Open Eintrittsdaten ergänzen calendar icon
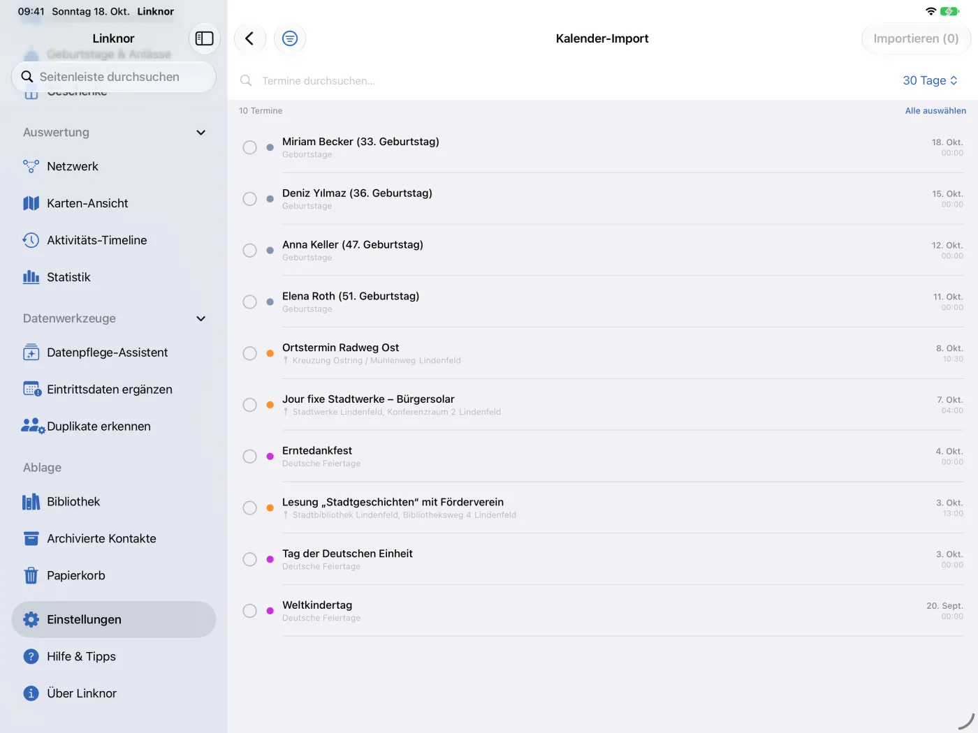978x733 pixels. tap(31, 390)
